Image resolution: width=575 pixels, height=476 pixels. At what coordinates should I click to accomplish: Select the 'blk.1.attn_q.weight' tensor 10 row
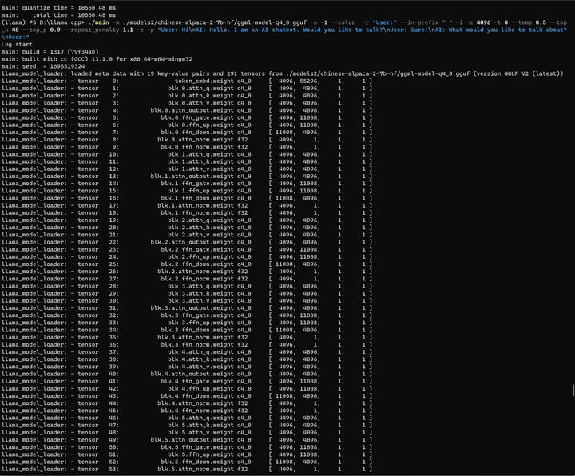(x=187, y=154)
